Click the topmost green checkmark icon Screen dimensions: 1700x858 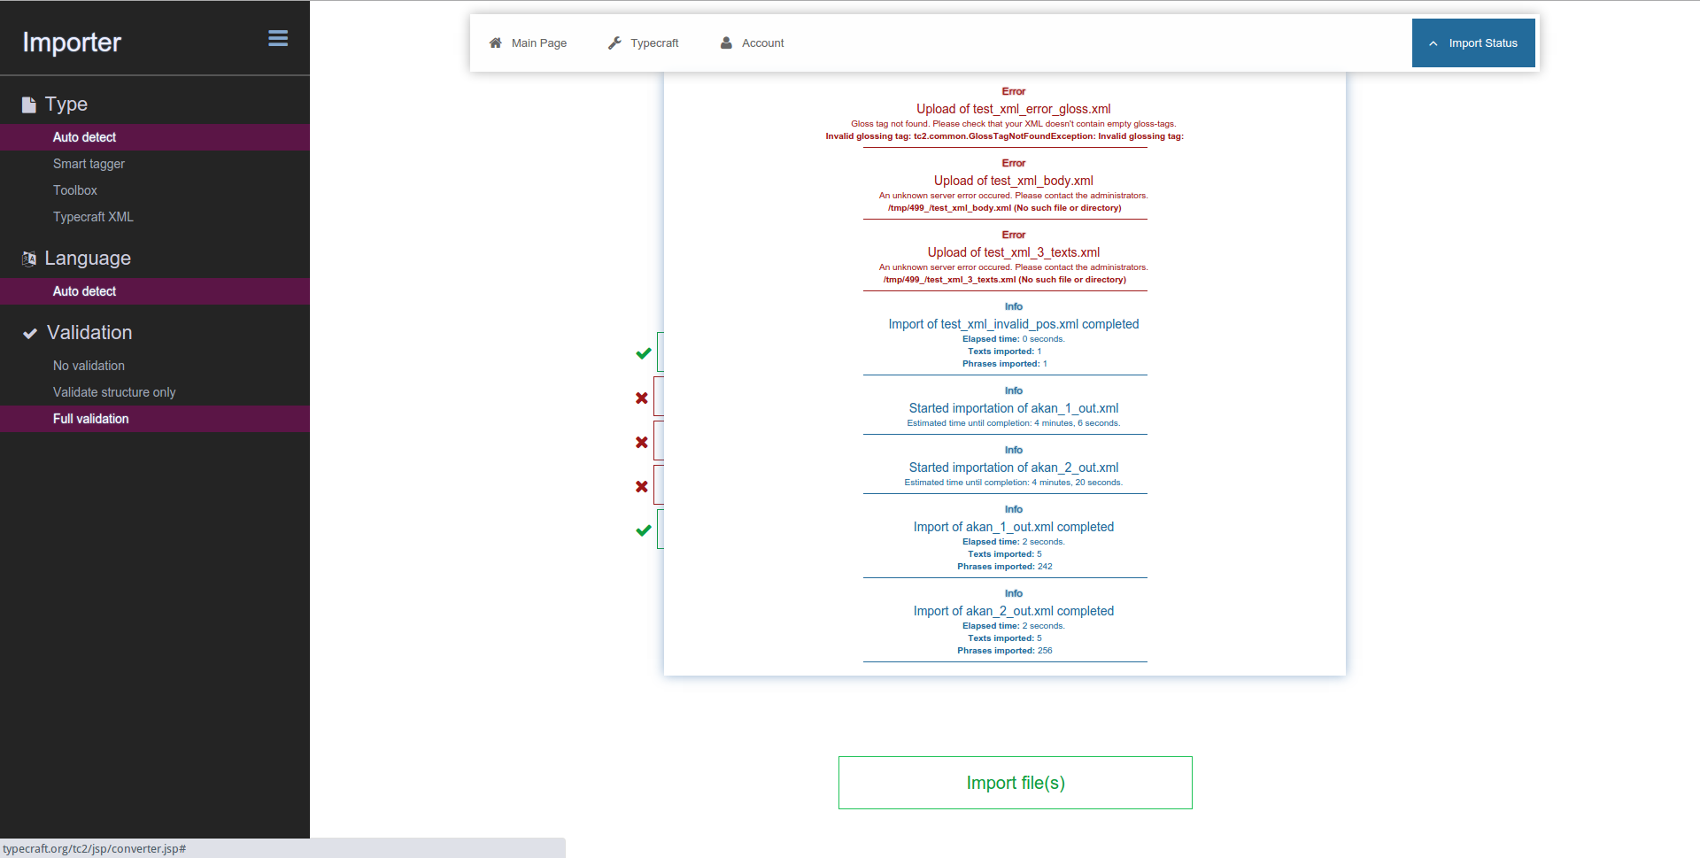(x=644, y=353)
